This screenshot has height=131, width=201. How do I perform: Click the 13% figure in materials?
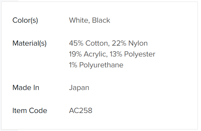[x=116, y=54]
